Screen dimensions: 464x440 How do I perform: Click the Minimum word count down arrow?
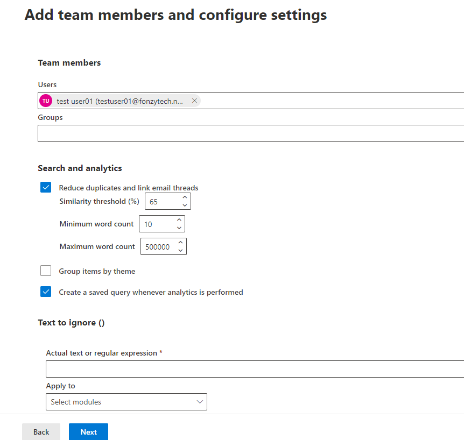pos(179,228)
